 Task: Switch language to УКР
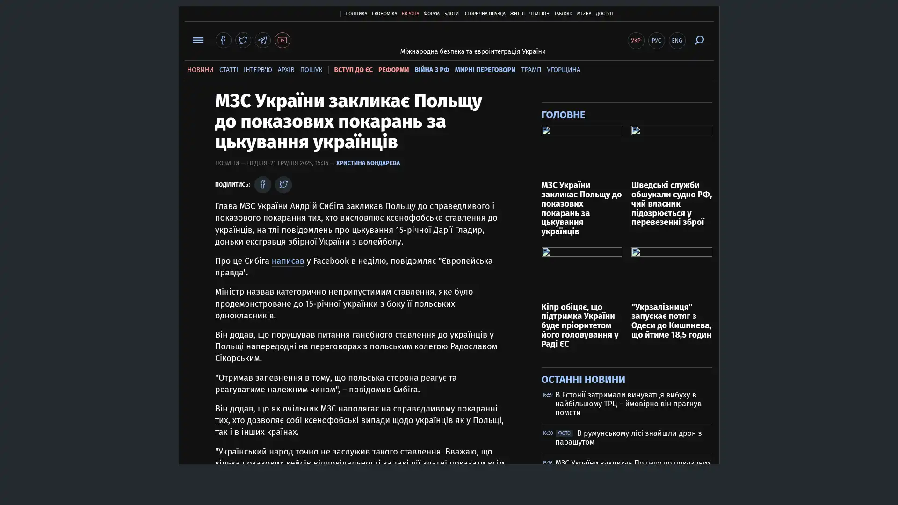[x=636, y=41]
